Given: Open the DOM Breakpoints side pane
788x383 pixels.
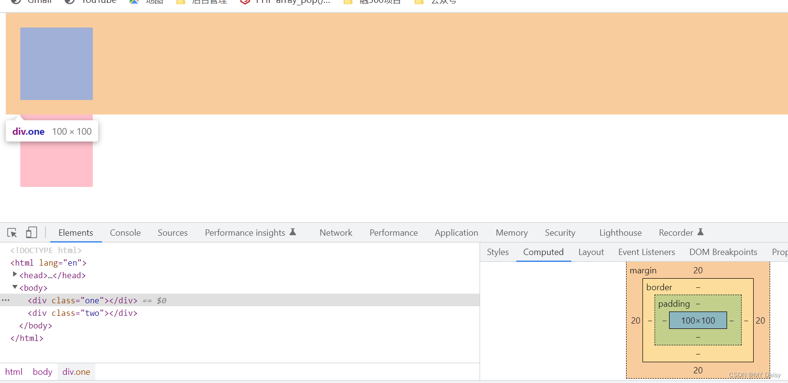Looking at the screenshot, I should (x=723, y=252).
